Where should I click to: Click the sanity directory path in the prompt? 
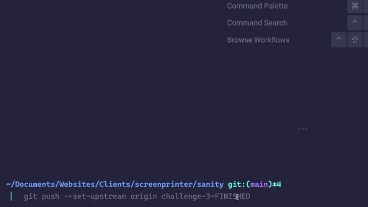pyautogui.click(x=115, y=184)
